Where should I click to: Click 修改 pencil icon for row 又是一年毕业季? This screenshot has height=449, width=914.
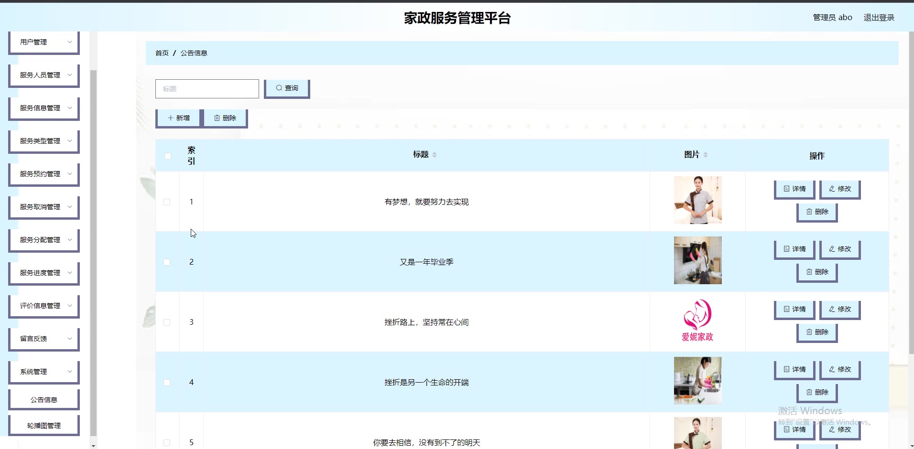832,249
